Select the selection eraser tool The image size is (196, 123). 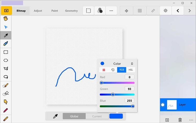click(6, 94)
